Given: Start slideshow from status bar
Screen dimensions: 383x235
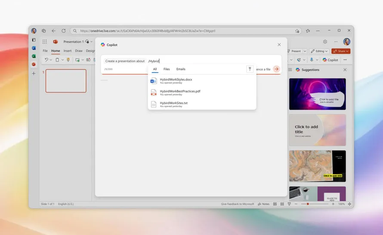Looking at the screenshot, I should [289, 204].
